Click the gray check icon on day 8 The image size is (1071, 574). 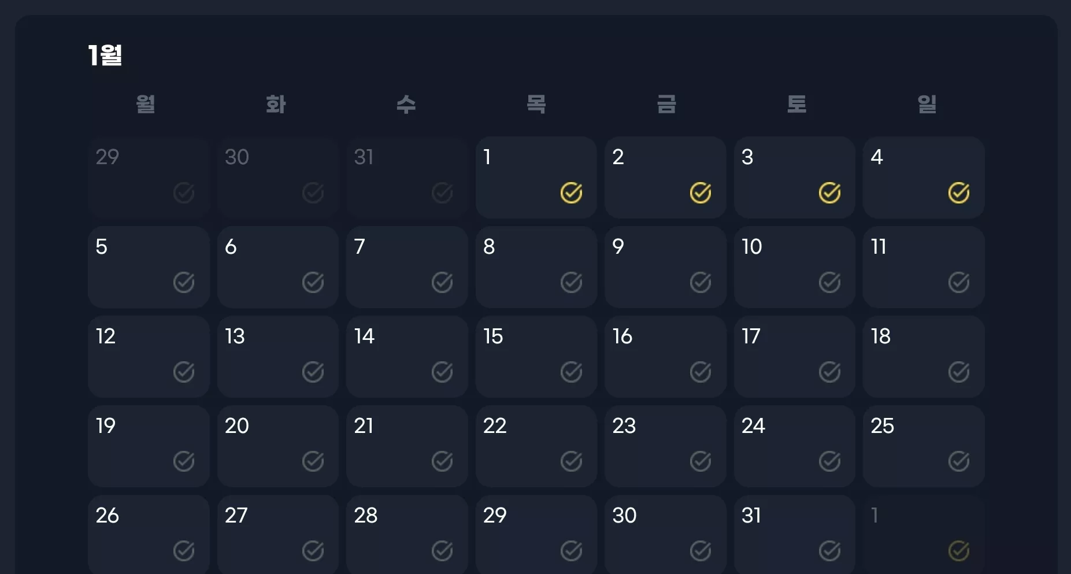click(x=571, y=283)
